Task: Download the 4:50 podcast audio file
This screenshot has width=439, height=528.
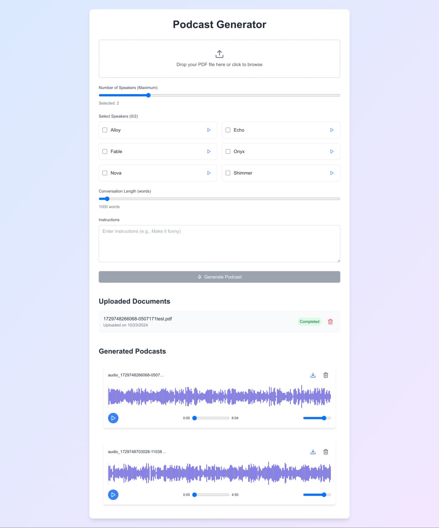Action: pos(313,452)
